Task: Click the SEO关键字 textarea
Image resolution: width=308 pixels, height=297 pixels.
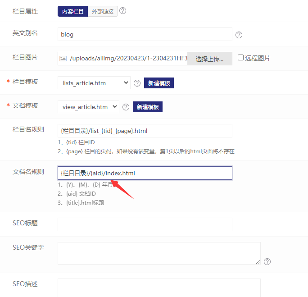Action: (159, 253)
